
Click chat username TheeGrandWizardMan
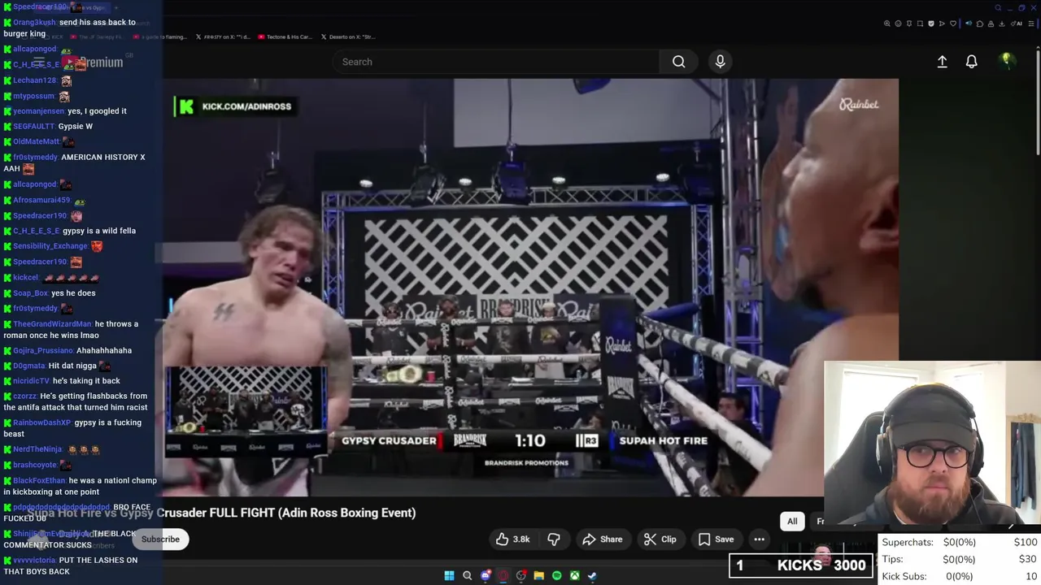[x=52, y=324]
